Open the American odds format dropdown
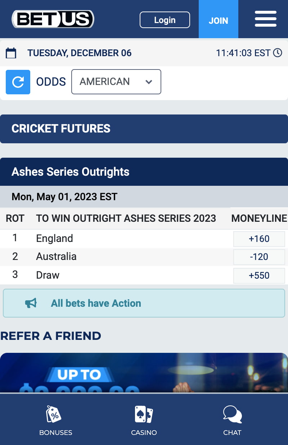Viewport: 288px width, 445px height. pyautogui.click(x=116, y=82)
